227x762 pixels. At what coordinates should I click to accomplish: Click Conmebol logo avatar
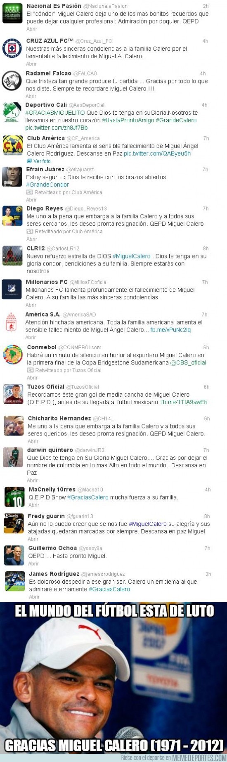tap(13, 355)
